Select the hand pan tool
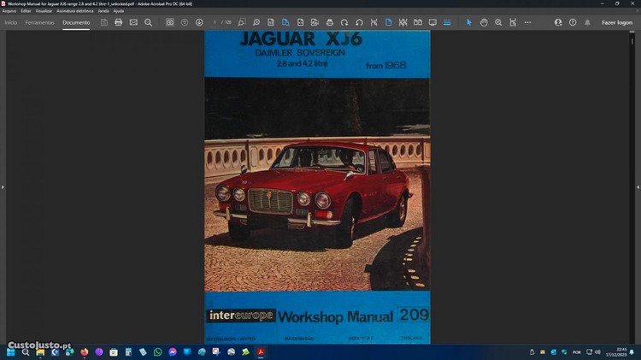 click(484, 22)
